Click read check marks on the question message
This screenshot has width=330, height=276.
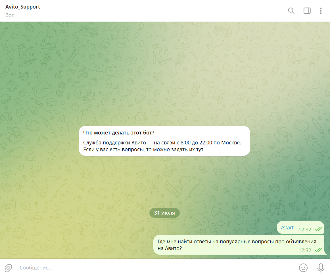tap(318, 250)
